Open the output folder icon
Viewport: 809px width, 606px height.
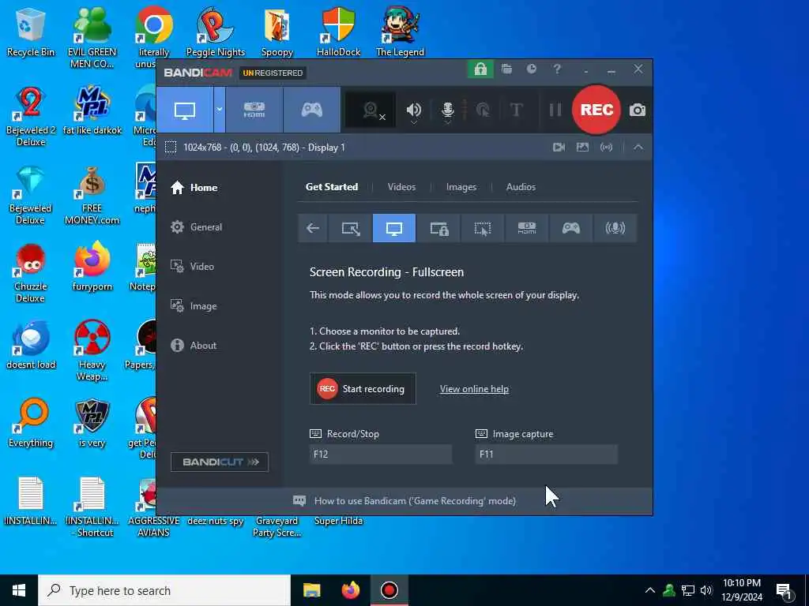[x=506, y=69]
